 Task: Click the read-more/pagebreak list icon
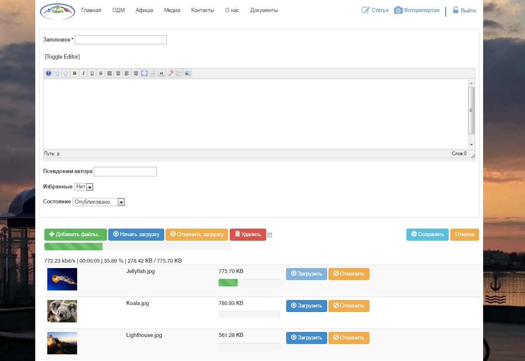pyautogui.click(x=179, y=73)
